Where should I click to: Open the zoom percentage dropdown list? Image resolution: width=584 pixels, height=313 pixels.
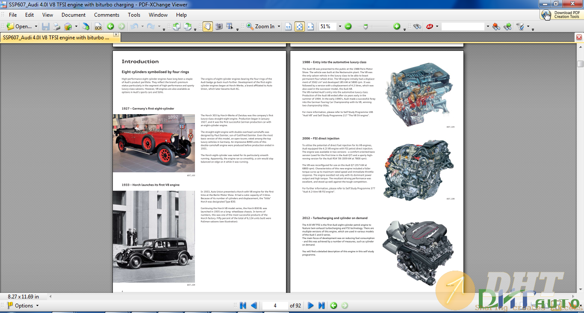pos(340,27)
